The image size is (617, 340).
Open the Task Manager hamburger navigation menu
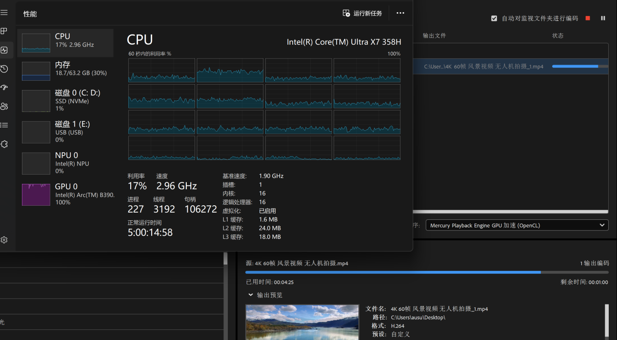(4, 13)
